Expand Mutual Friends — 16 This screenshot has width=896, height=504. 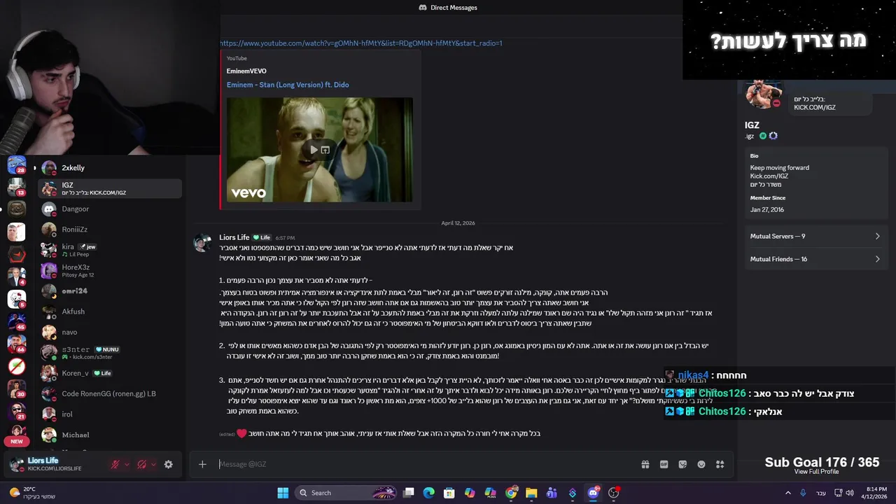[x=815, y=259]
